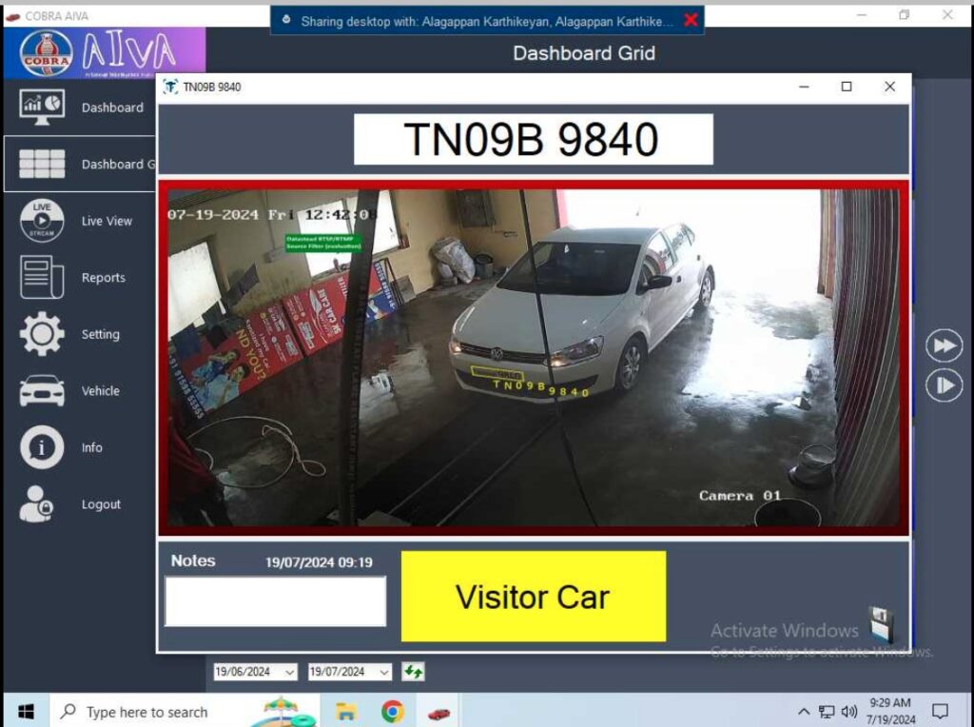Open Google Chrome from the taskbar
The width and height of the screenshot is (974, 727).
[x=392, y=712]
